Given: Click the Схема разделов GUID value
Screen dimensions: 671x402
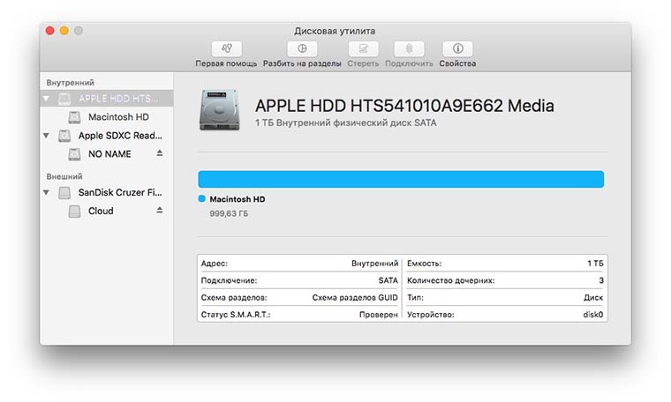Looking at the screenshot, I should pos(355,298).
